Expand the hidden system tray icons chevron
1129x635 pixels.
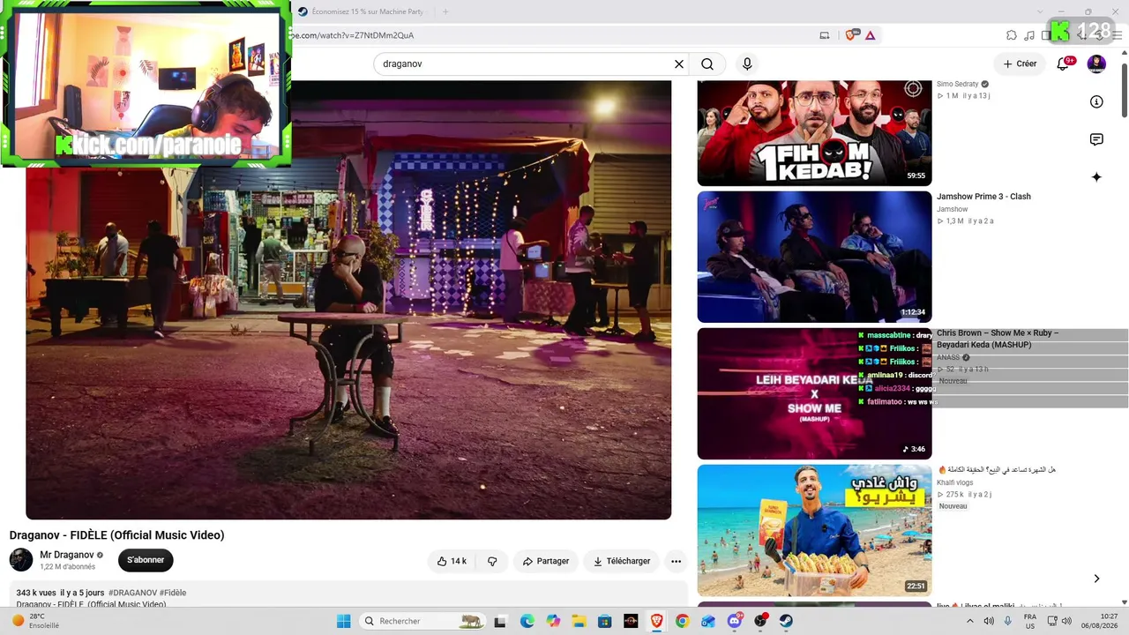click(x=970, y=621)
